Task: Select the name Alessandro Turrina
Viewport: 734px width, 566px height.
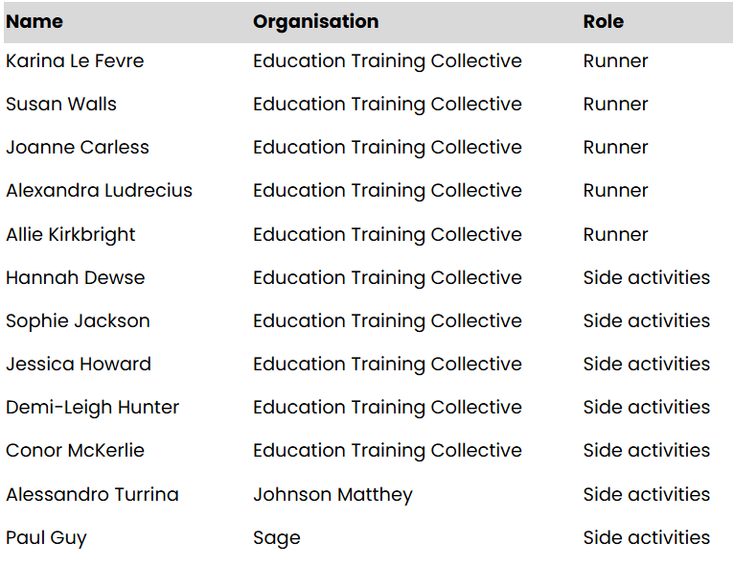Action: [x=92, y=494]
